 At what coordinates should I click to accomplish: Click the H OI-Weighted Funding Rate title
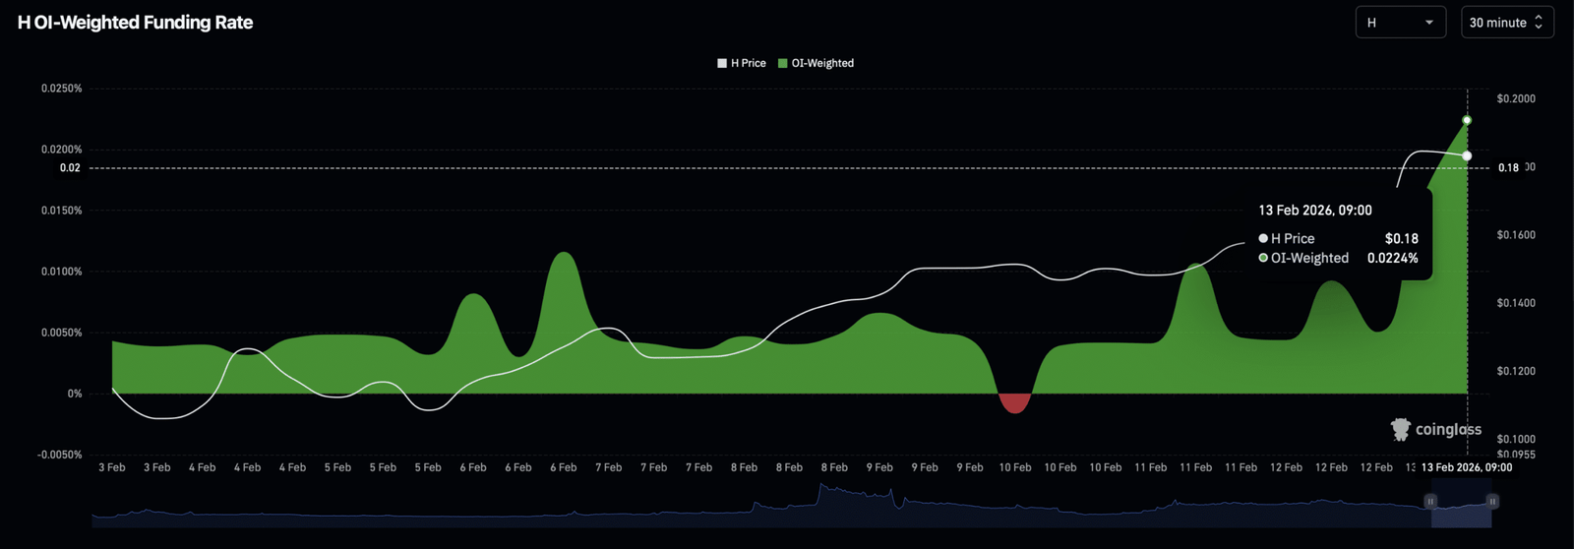[136, 23]
